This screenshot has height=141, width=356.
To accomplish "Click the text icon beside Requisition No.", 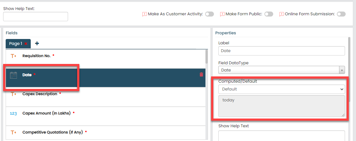I will (13, 56).
